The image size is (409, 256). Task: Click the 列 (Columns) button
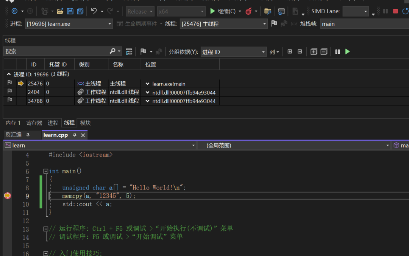[274, 52]
